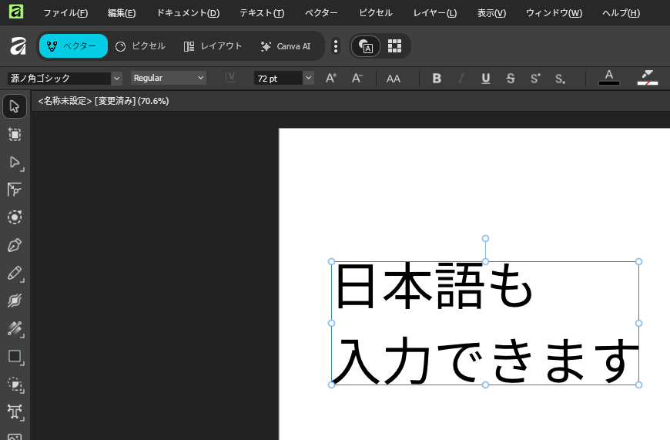The height and width of the screenshot is (440, 670).
Task: Toggle underline formatting
Action: [486, 79]
